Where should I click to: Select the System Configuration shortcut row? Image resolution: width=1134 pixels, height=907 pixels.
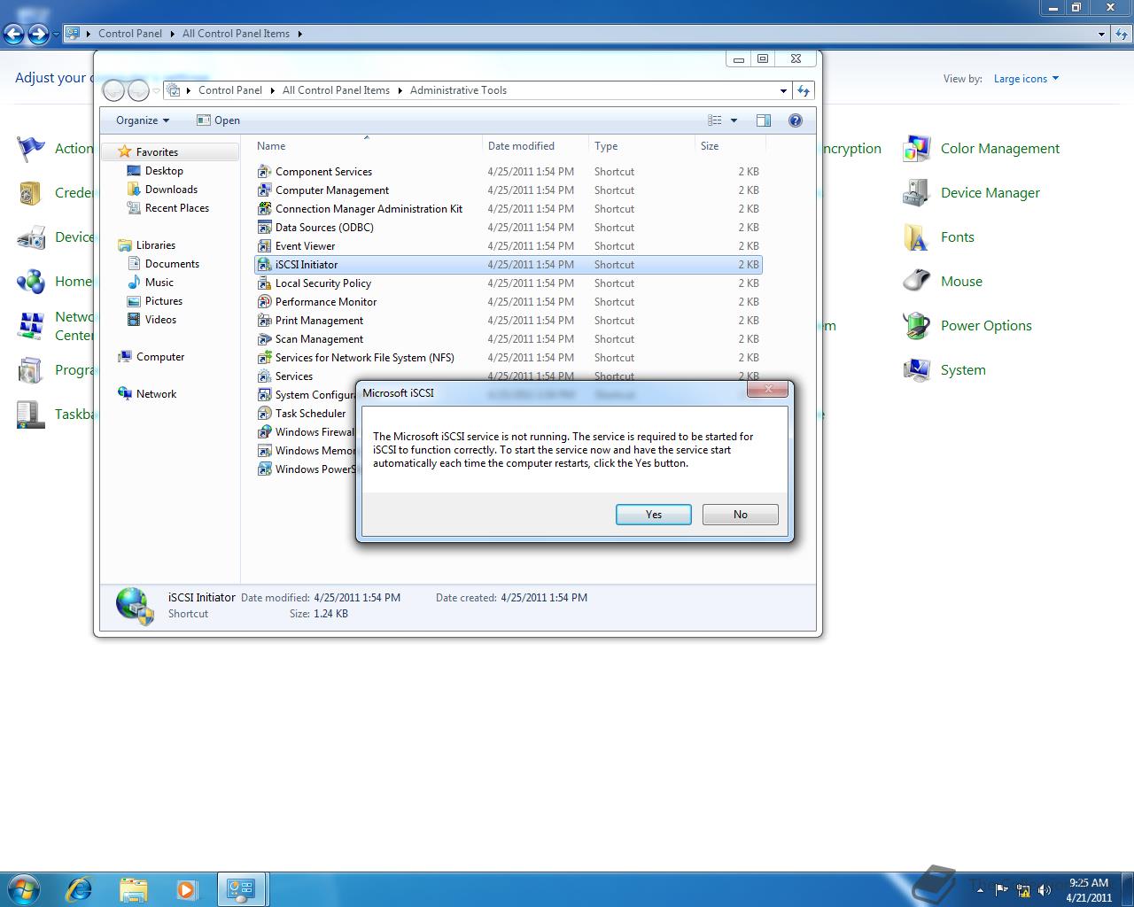tap(306, 395)
